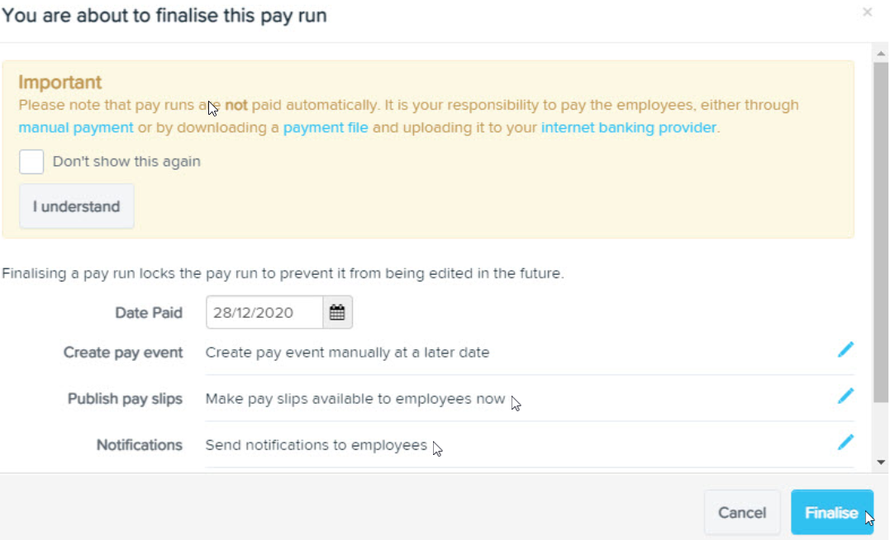Click the scrollbar down arrow
Screen dimensions: 890x540
pyautogui.click(x=880, y=462)
